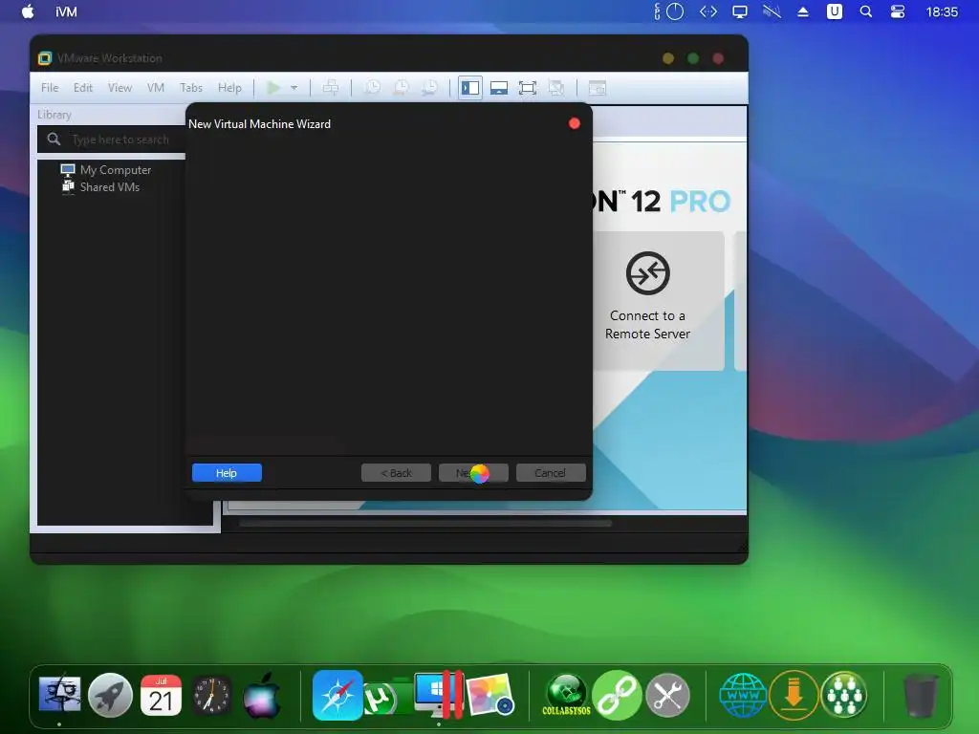The image size is (979, 734).
Task: Click the CPU meter menu bar icon
Action: 670,11
